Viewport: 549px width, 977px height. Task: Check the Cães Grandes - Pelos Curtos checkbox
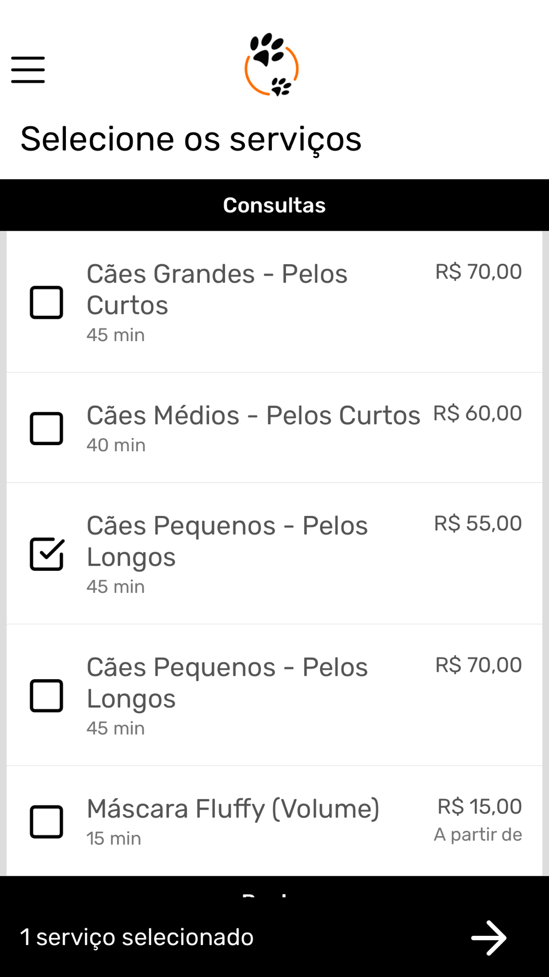pos(47,302)
